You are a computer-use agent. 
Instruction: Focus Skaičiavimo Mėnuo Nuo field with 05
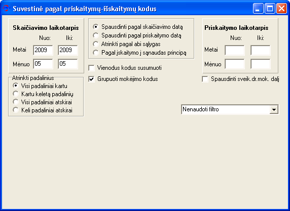pos(43,64)
